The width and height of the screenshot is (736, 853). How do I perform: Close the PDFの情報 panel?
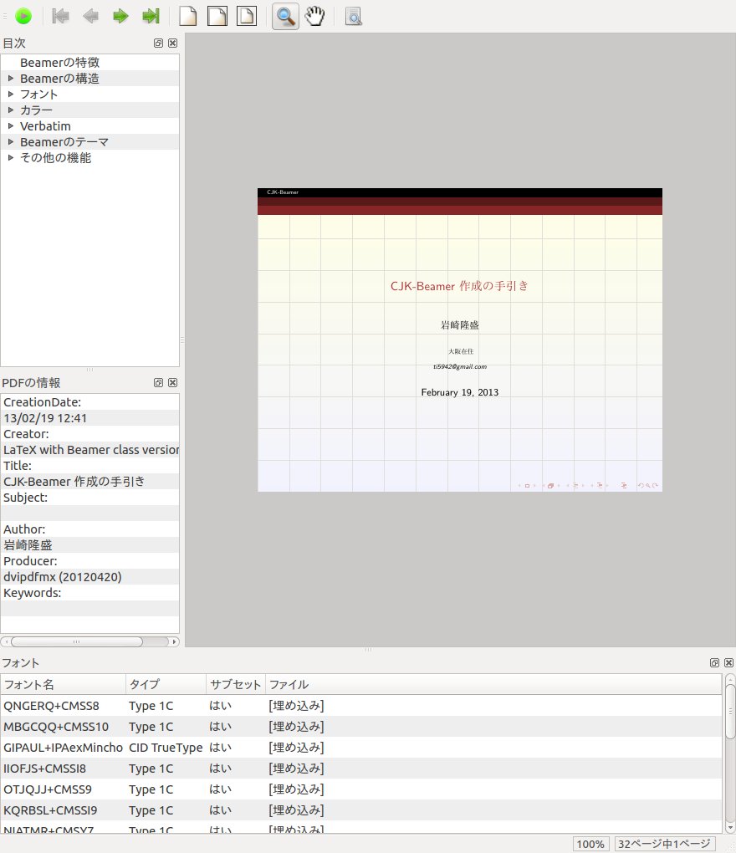[172, 382]
